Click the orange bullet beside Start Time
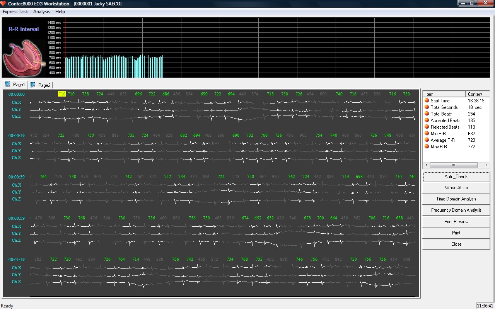The height and width of the screenshot is (309, 495). [427, 101]
